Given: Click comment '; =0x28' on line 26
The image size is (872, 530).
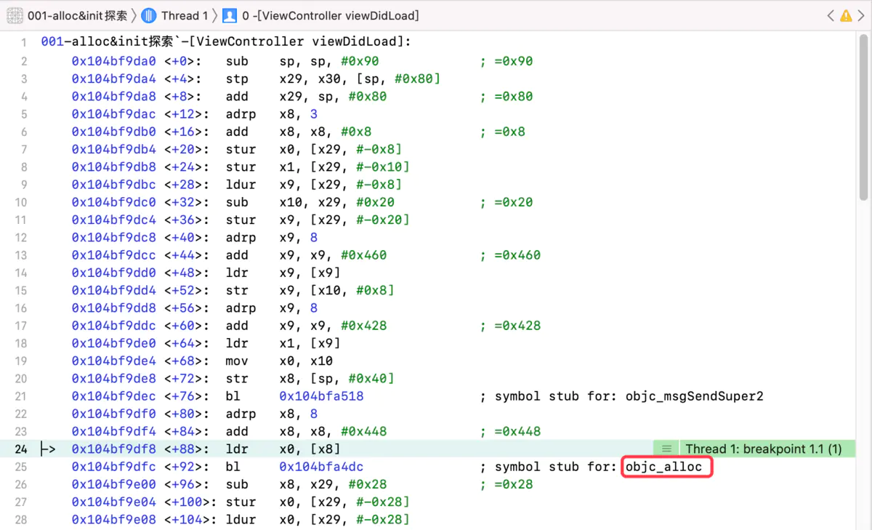Looking at the screenshot, I should pos(506,484).
